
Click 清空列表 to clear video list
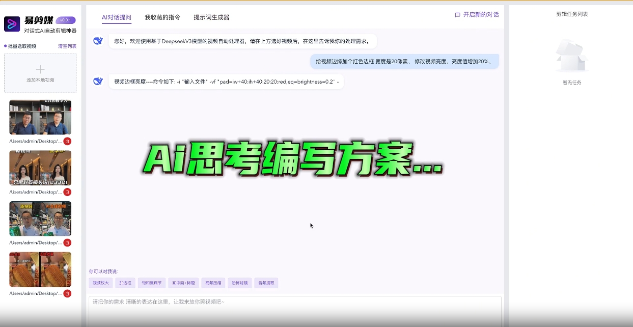pyautogui.click(x=67, y=46)
